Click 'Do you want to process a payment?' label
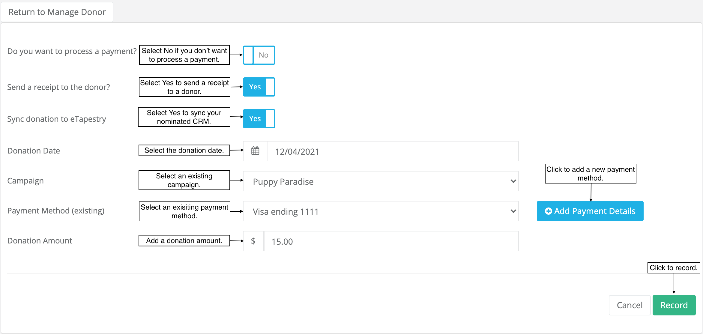The image size is (703, 334). 72,51
